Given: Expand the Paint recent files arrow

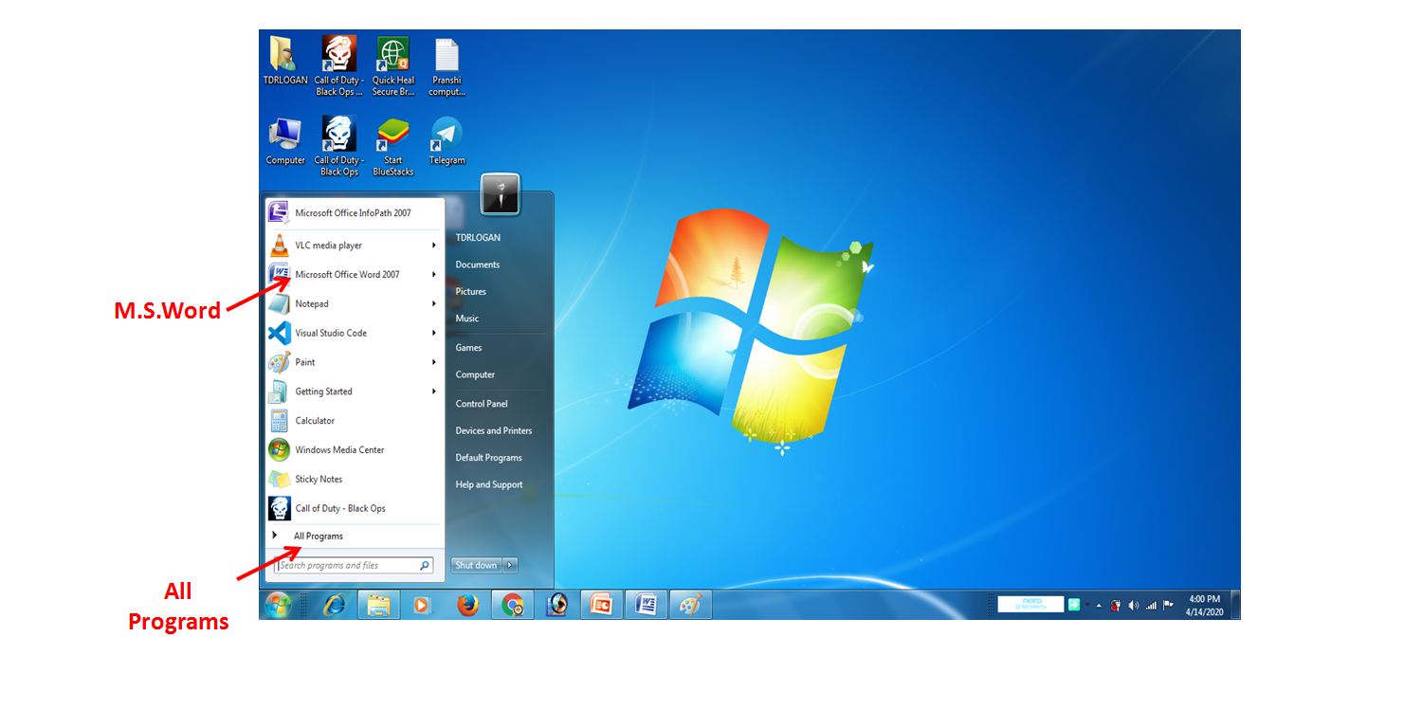Looking at the screenshot, I should click(434, 362).
